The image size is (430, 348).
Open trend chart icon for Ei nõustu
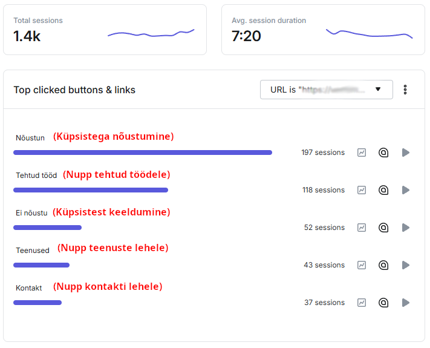pos(362,228)
